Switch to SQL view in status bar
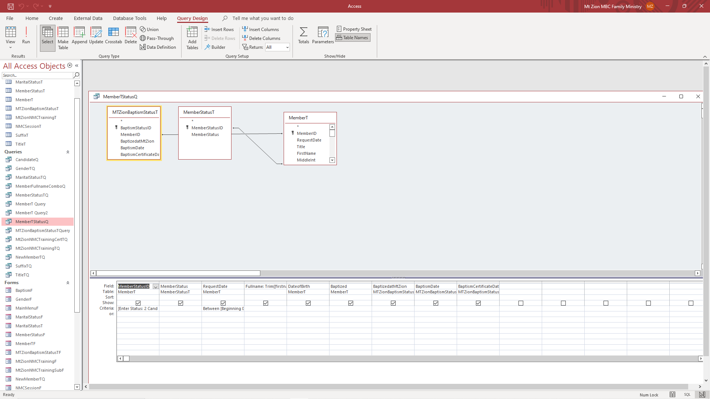The height and width of the screenshot is (399, 710). pyautogui.click(x=687, y=395)
